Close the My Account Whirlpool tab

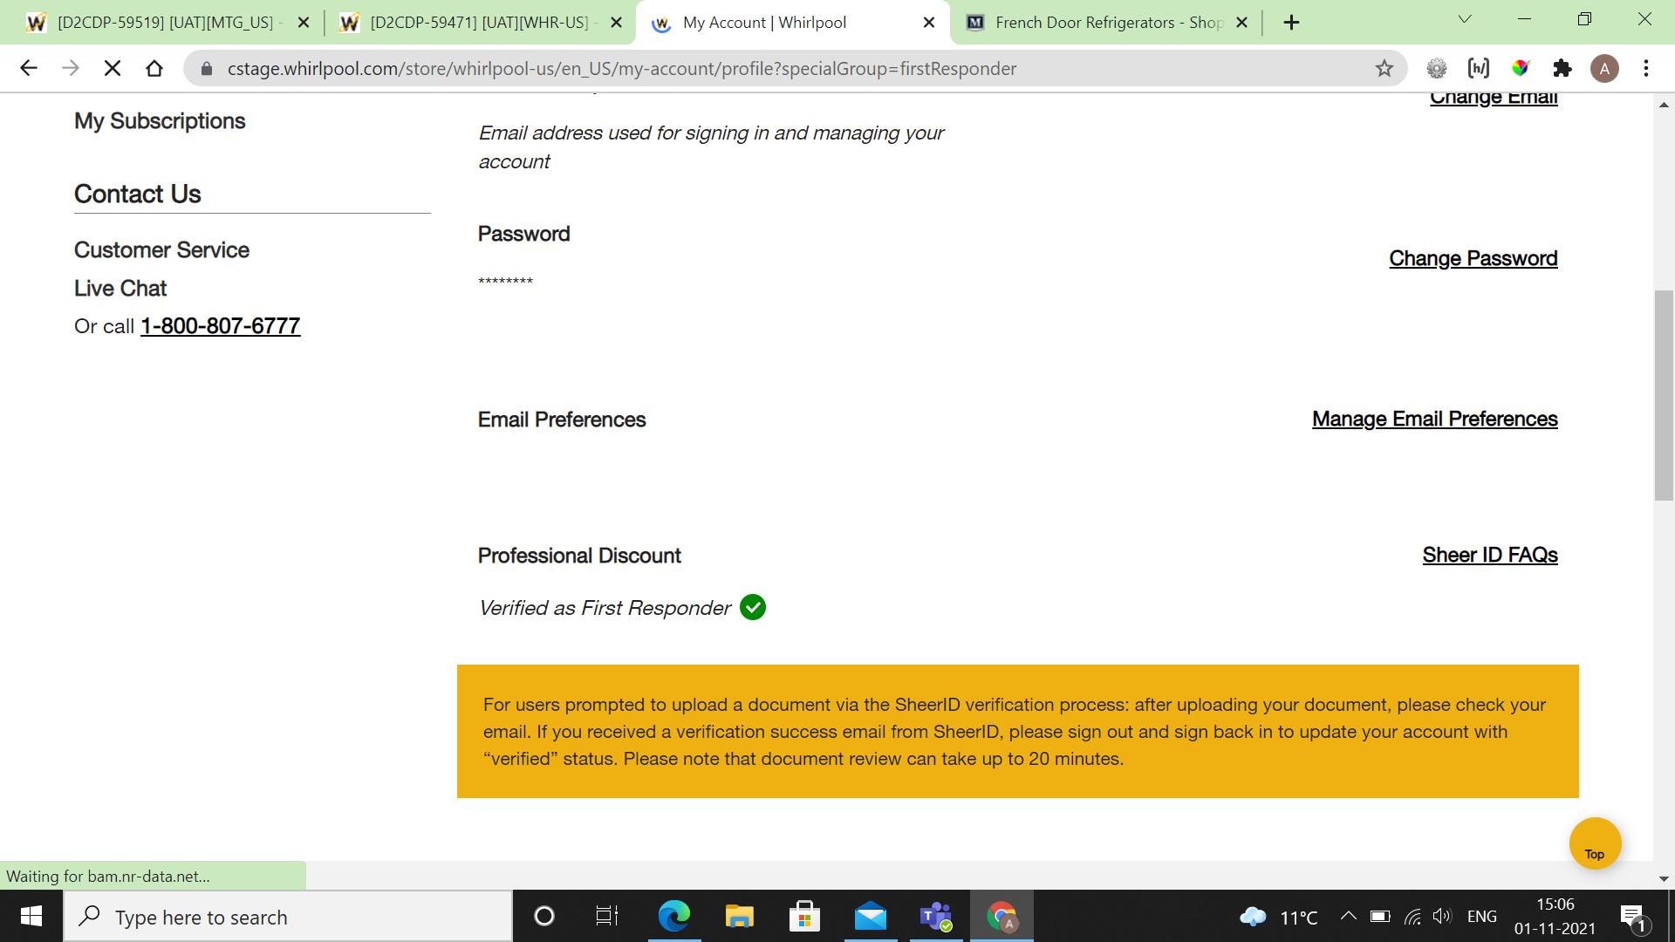point(930,23)
